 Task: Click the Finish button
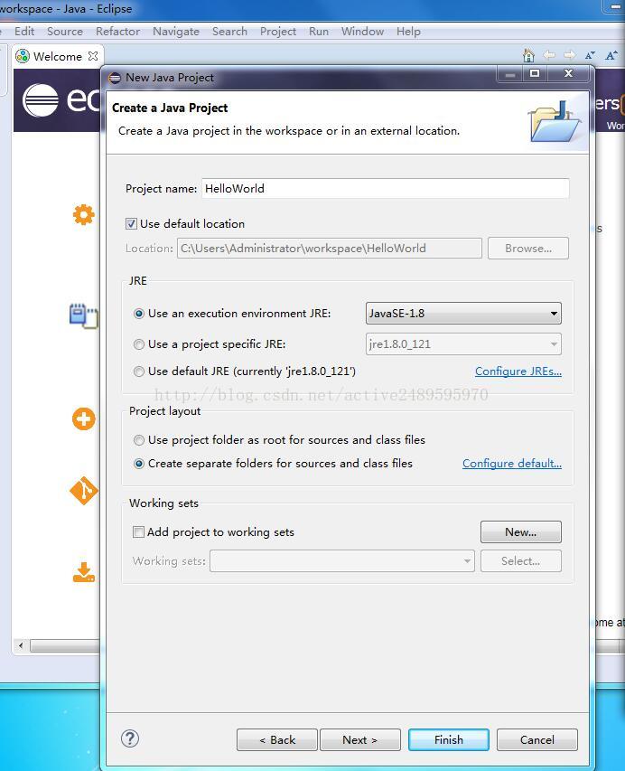click(x=449, y=739)
